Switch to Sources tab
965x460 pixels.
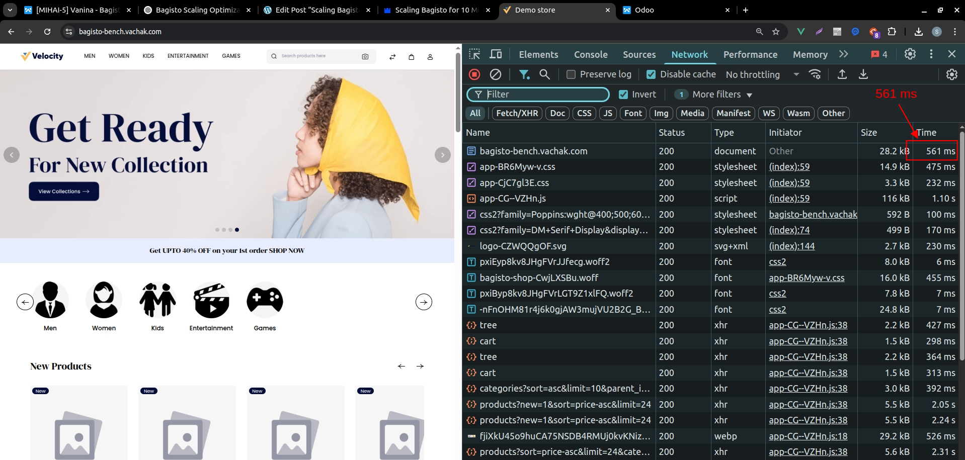(x=639, y=54)
